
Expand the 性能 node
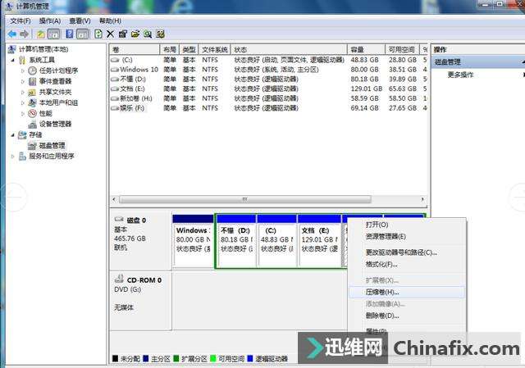tap(23, 113)
